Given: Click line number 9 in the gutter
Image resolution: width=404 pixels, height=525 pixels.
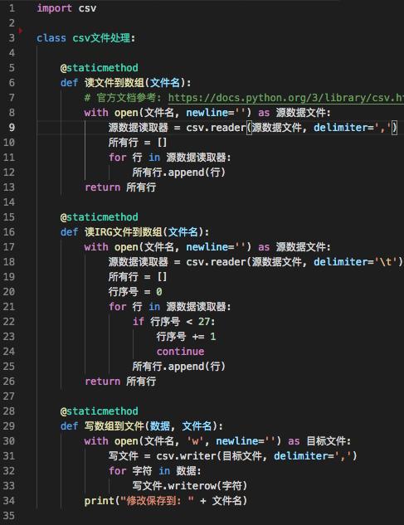Looking at the screenshot, I should [x=12, y=128].
